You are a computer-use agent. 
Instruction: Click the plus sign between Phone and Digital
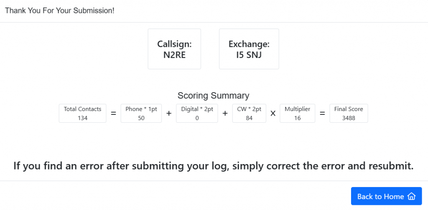pyautogui.click(x=169, y=113)
